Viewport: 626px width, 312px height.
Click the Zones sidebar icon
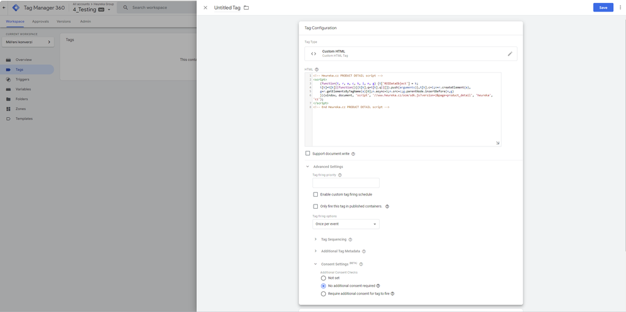pos(9,109)
